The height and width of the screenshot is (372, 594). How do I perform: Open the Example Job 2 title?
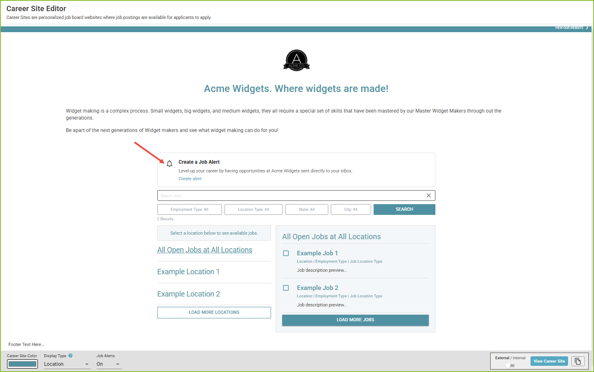(318, 288)
